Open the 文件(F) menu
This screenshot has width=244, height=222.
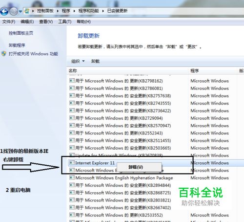coord(9,22)
